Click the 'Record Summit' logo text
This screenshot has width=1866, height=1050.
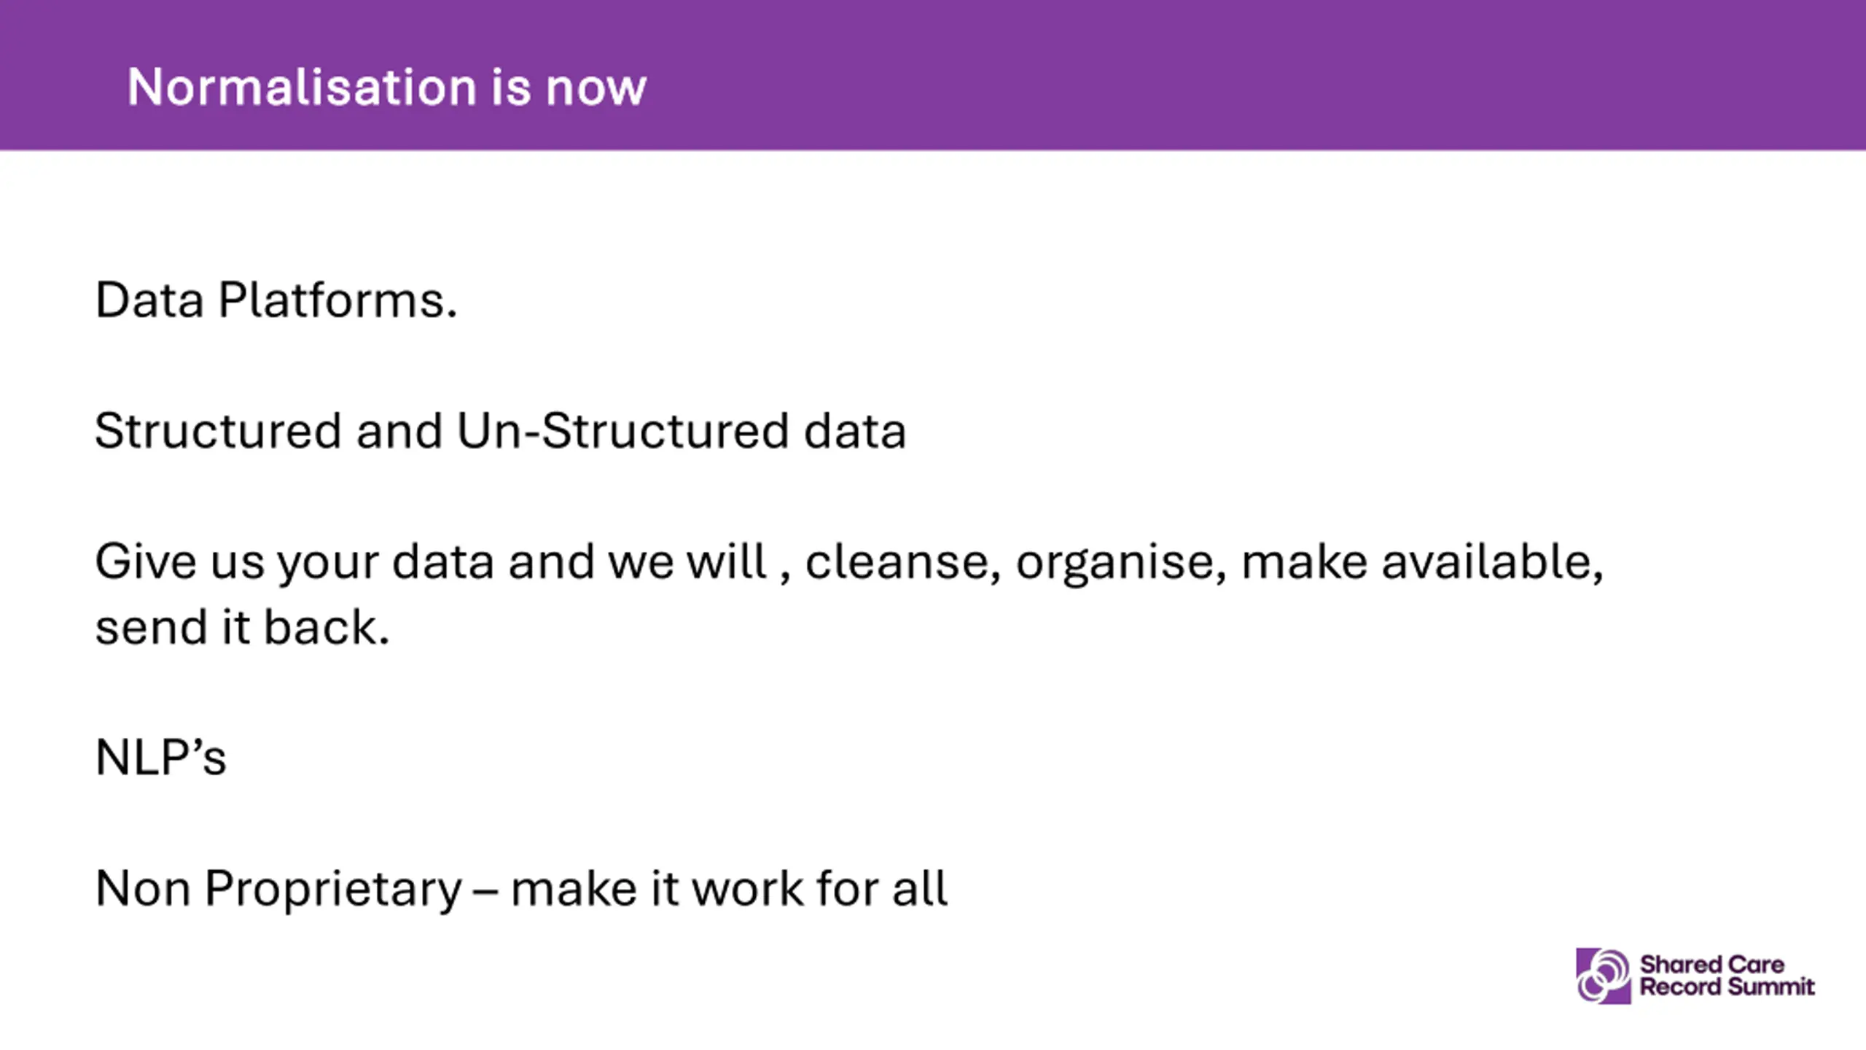click(1727, 987)
